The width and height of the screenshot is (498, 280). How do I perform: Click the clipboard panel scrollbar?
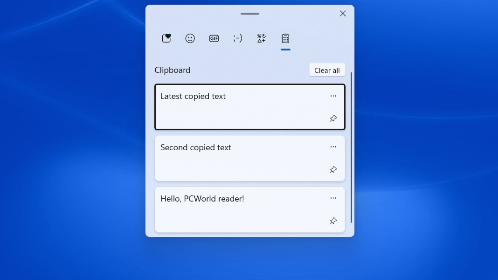351,147
